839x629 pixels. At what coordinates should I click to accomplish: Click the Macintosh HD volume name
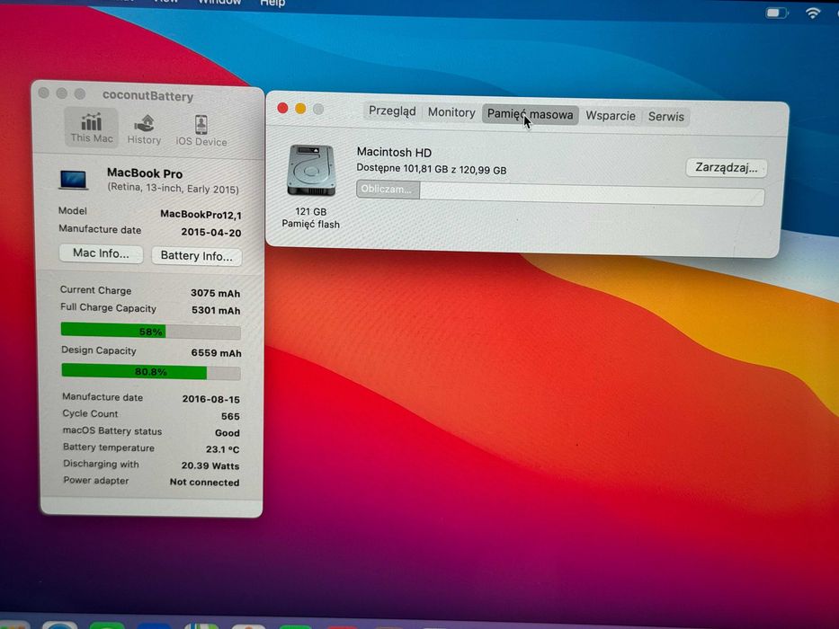click(x=394, y=153)
